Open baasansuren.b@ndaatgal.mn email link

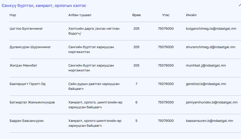pyautogui.click(x=210, y=121)
